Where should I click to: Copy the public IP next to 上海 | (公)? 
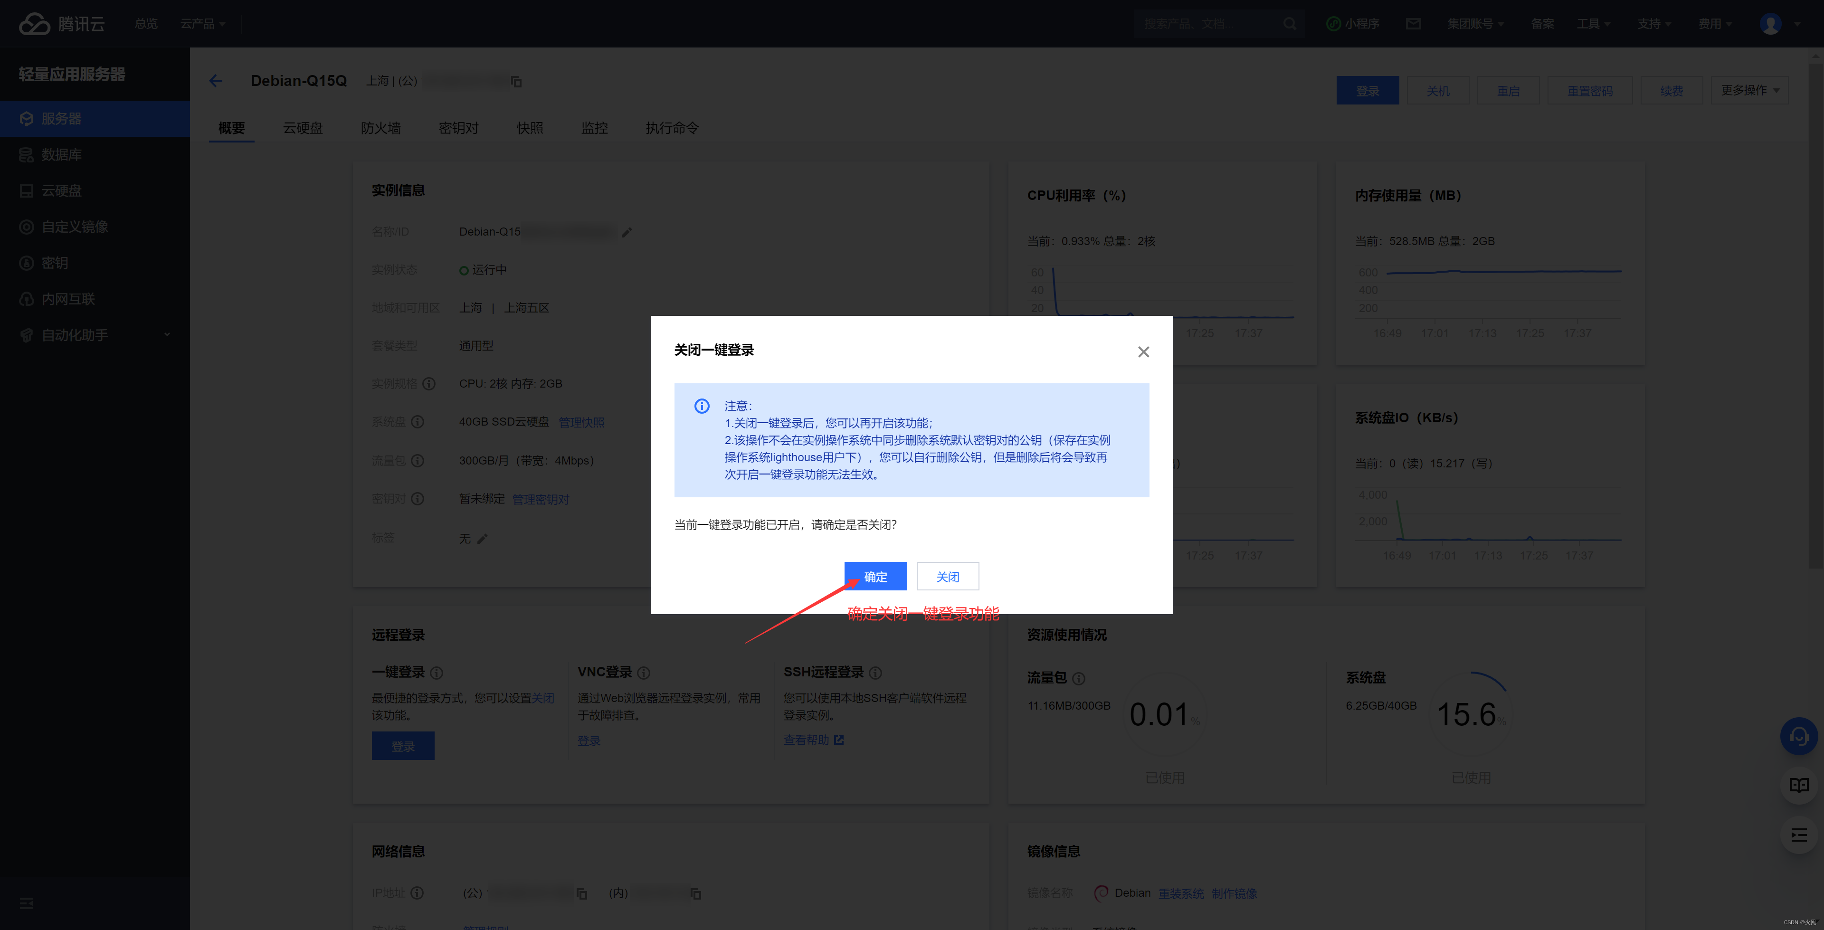pyautogui.click(x=516, y=82)
